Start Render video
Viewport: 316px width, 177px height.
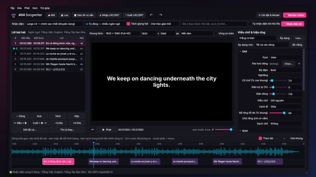click(294, 15)
